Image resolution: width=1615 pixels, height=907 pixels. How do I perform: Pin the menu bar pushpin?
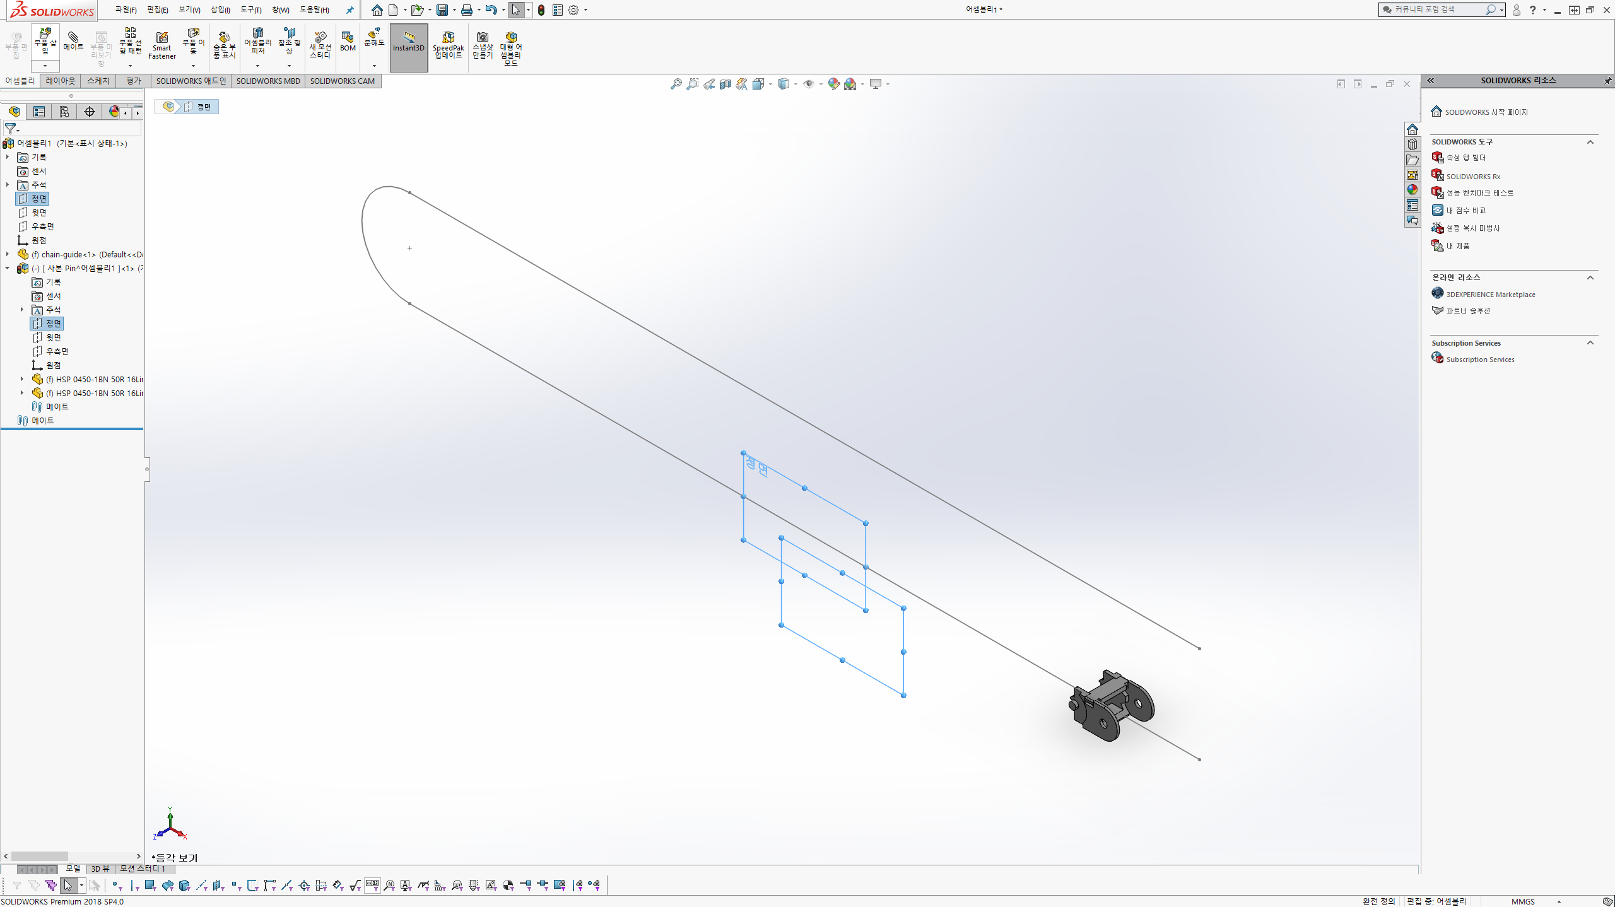349,10
